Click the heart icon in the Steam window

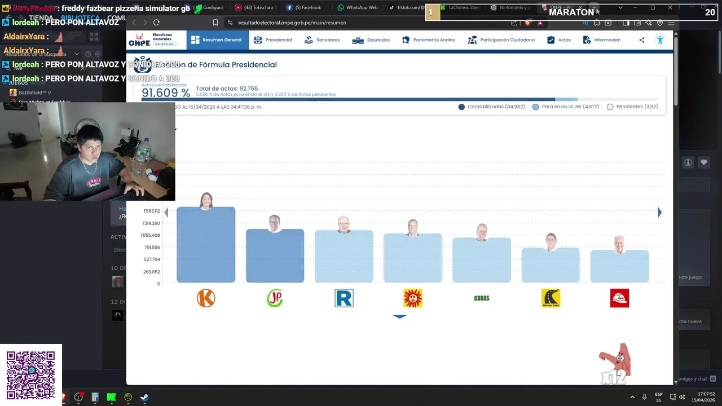pyautogui.click(x=704, y=162)
